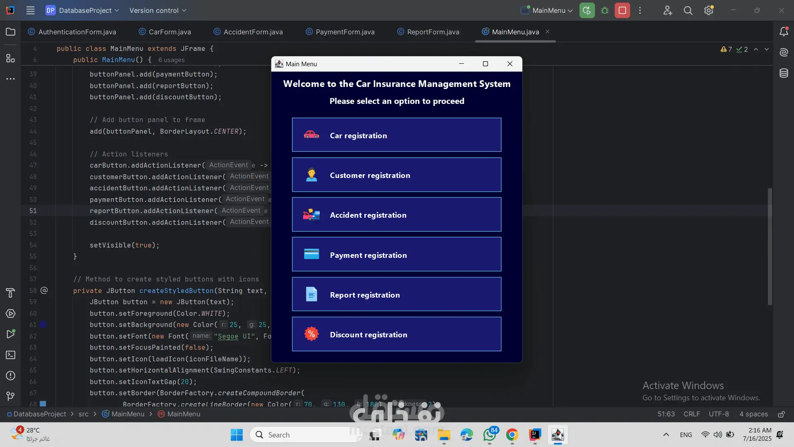Open the Git tool window icon
This screenshot has height=447, width=794.
(x=10, y=396)
